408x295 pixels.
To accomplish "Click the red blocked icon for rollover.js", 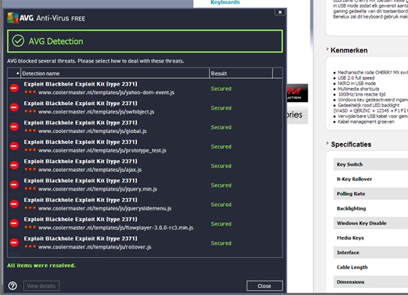I will point(14,242).
